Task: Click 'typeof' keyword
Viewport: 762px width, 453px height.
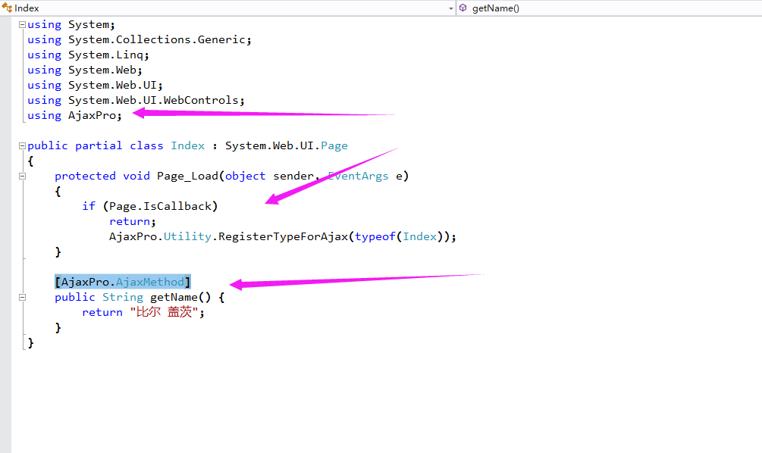Action: [x=375, y=236]
